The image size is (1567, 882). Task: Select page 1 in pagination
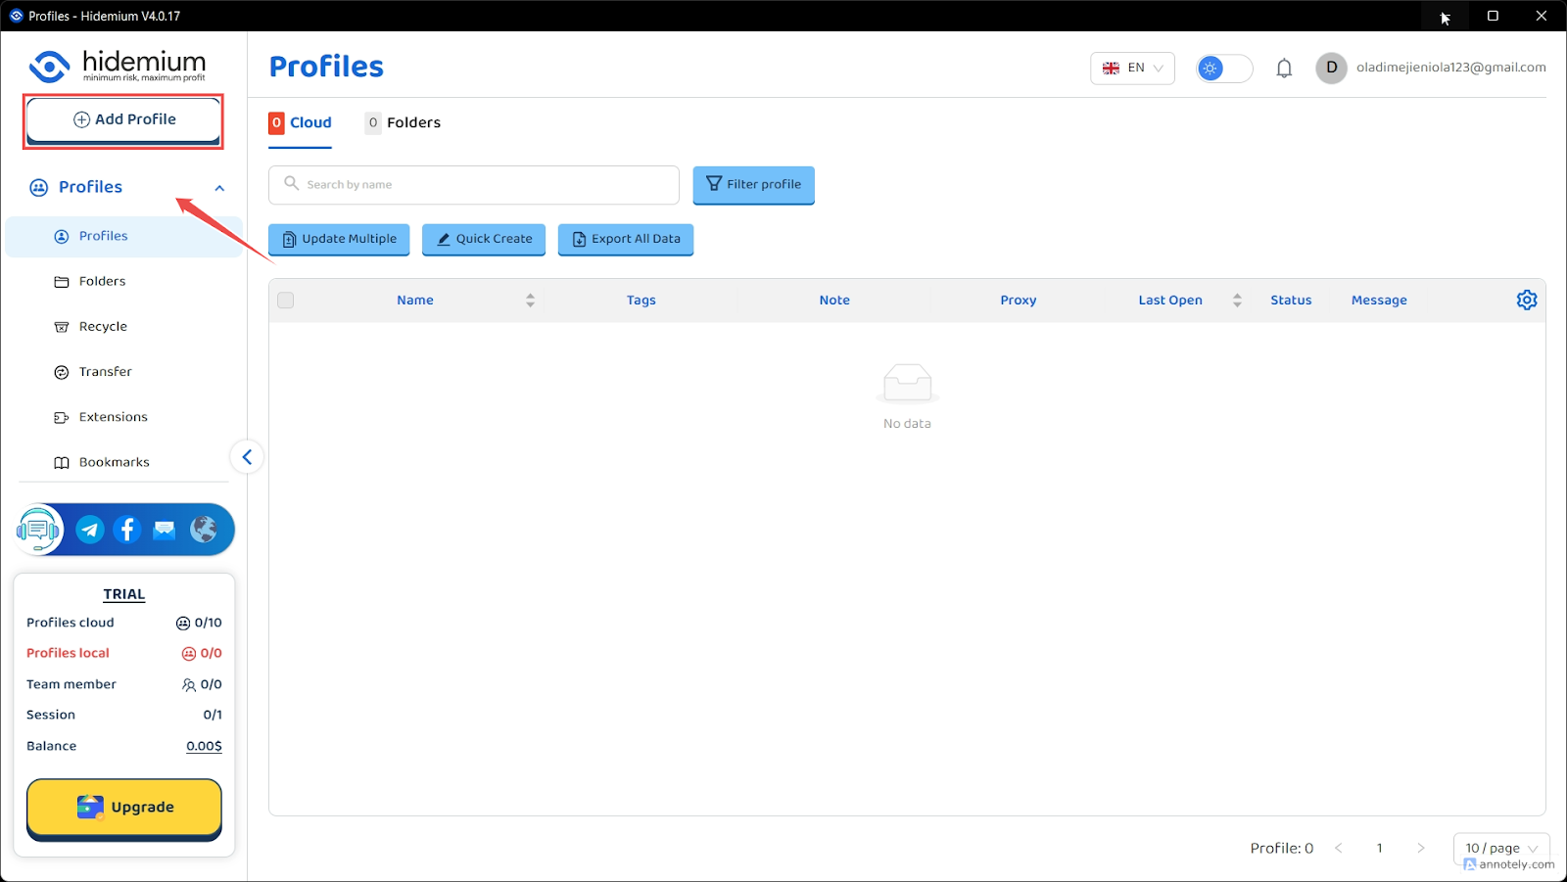pos(1380,848)
